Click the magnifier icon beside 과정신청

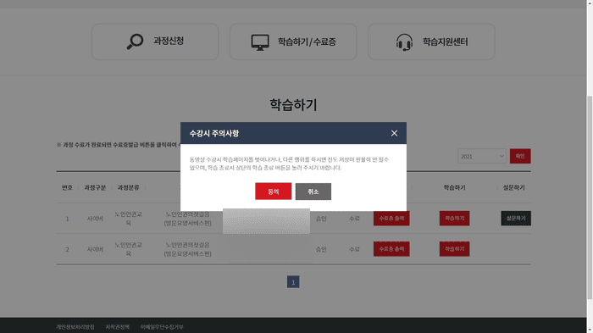click(x=135, y=42)
